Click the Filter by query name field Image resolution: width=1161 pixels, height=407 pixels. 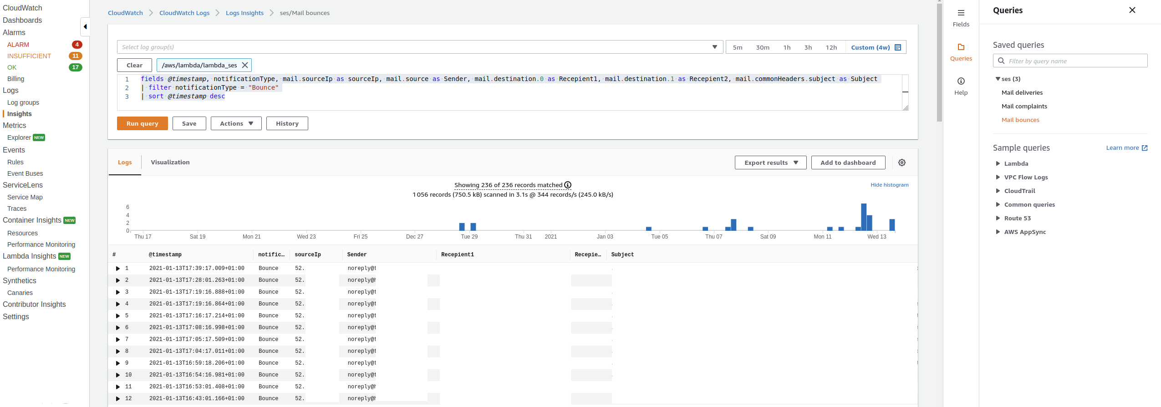pos(1070,61)
